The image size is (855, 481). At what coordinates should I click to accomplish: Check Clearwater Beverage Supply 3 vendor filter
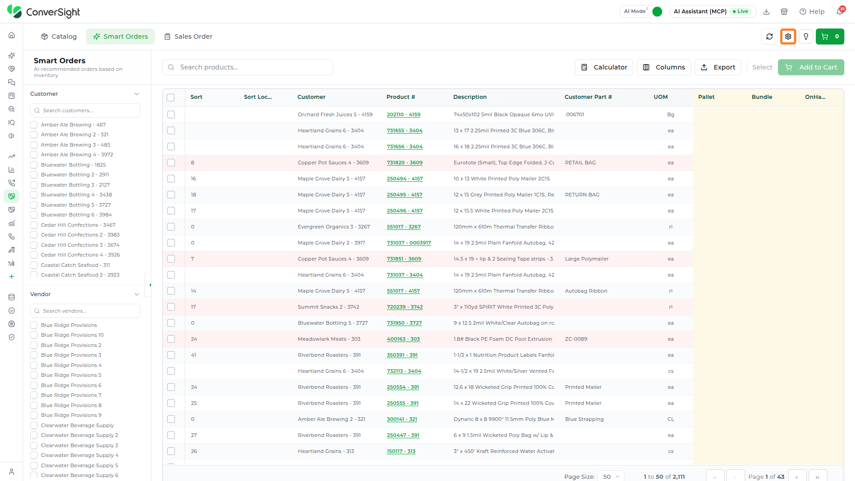[x=34, y=445]
